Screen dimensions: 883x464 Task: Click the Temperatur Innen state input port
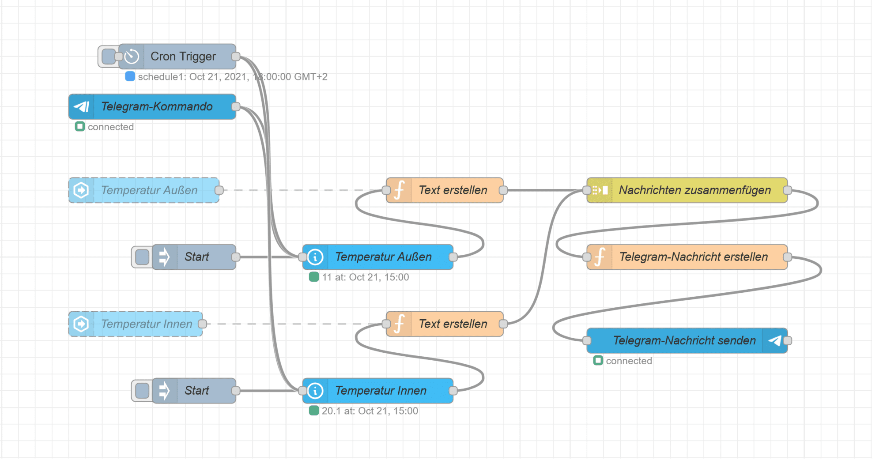coord(302,391)
